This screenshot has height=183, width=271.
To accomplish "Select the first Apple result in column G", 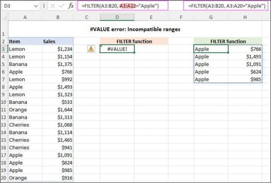I will pyautogui.click(x=211, y=49).
